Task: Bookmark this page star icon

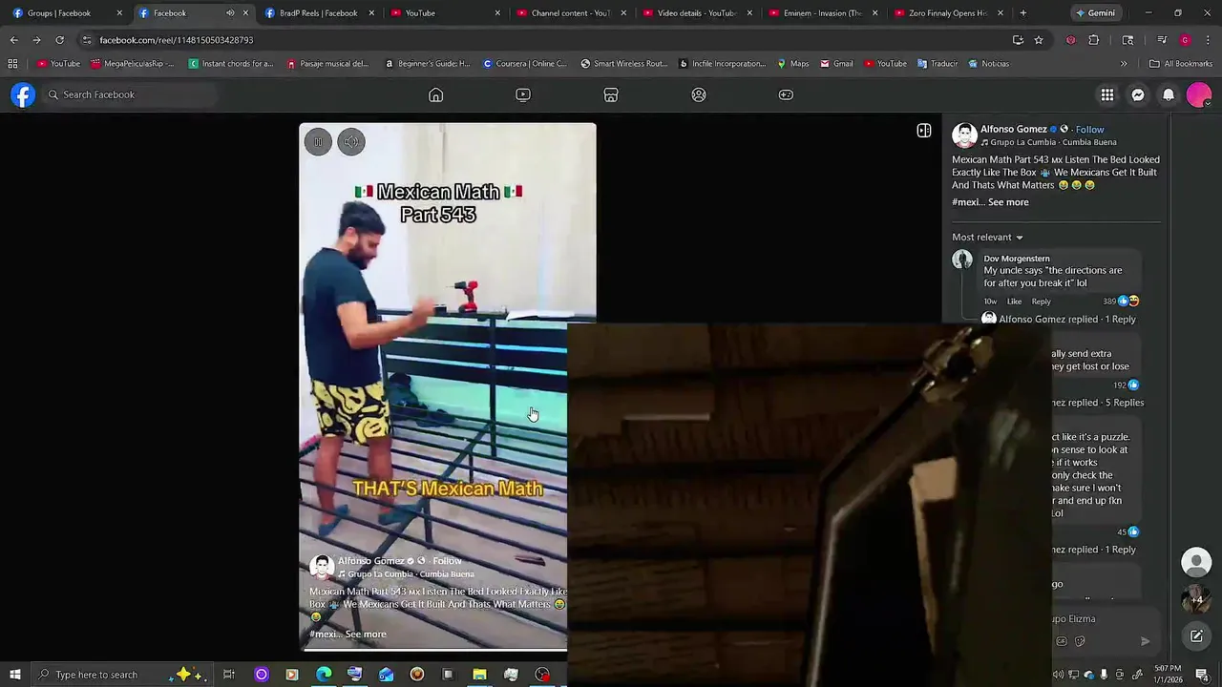Action: point(1039,40)
